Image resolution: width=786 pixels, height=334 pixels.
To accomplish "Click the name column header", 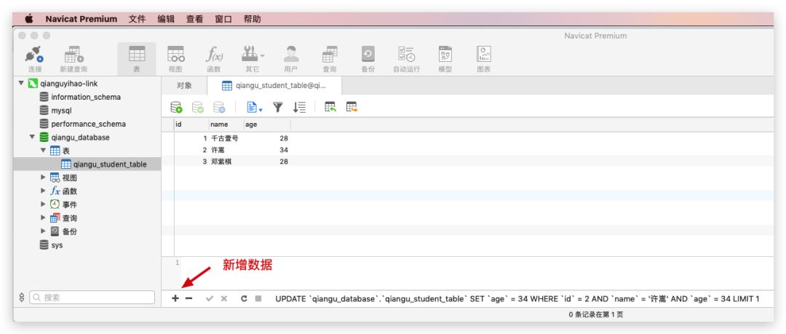I will (x=226, y=124).
